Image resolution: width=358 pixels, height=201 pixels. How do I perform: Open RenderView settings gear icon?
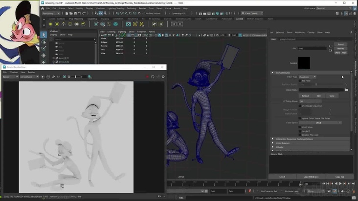pyautogui.click(x=163, y=77)
